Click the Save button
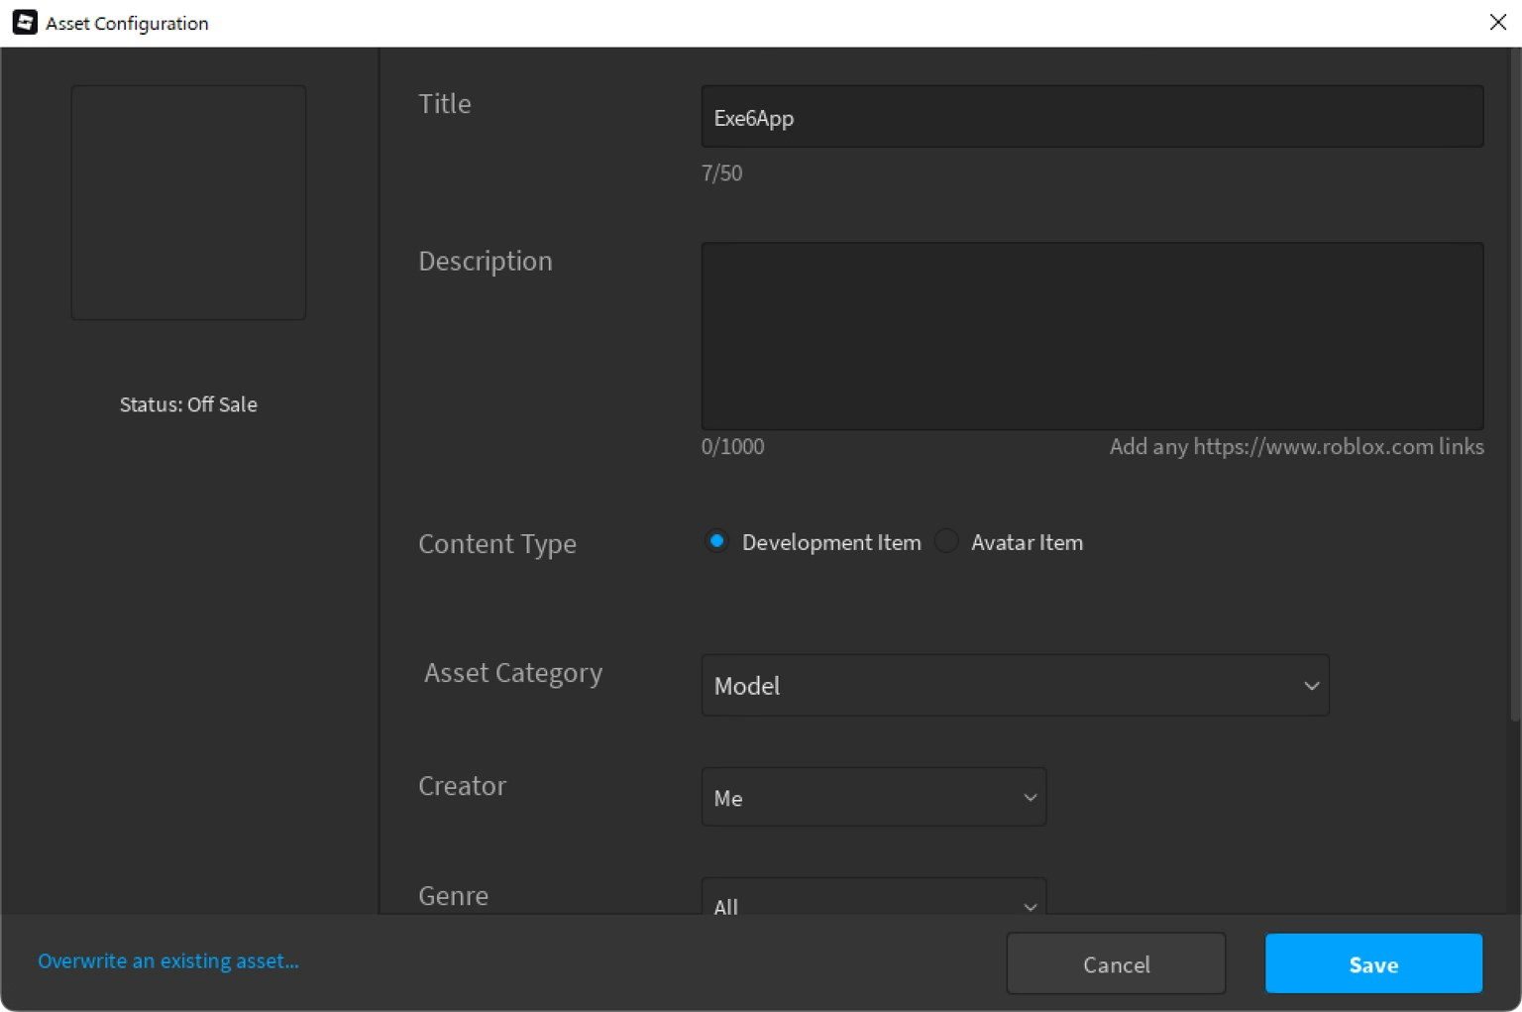The width and height of the screenshot is (1522, 1012). click(x=1373, y=963)
